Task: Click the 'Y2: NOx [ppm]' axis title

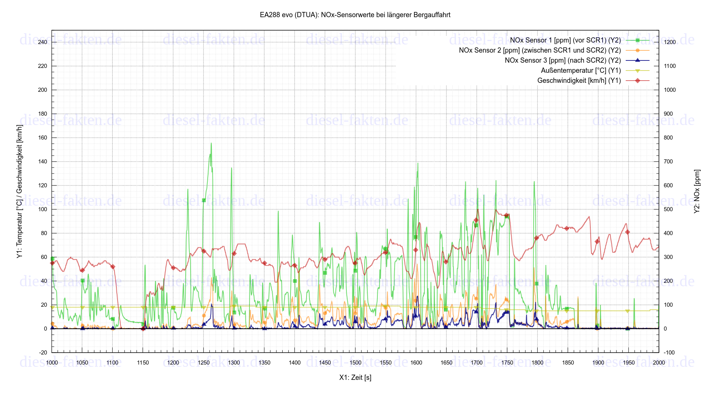Action: click(x=697, y=191)
